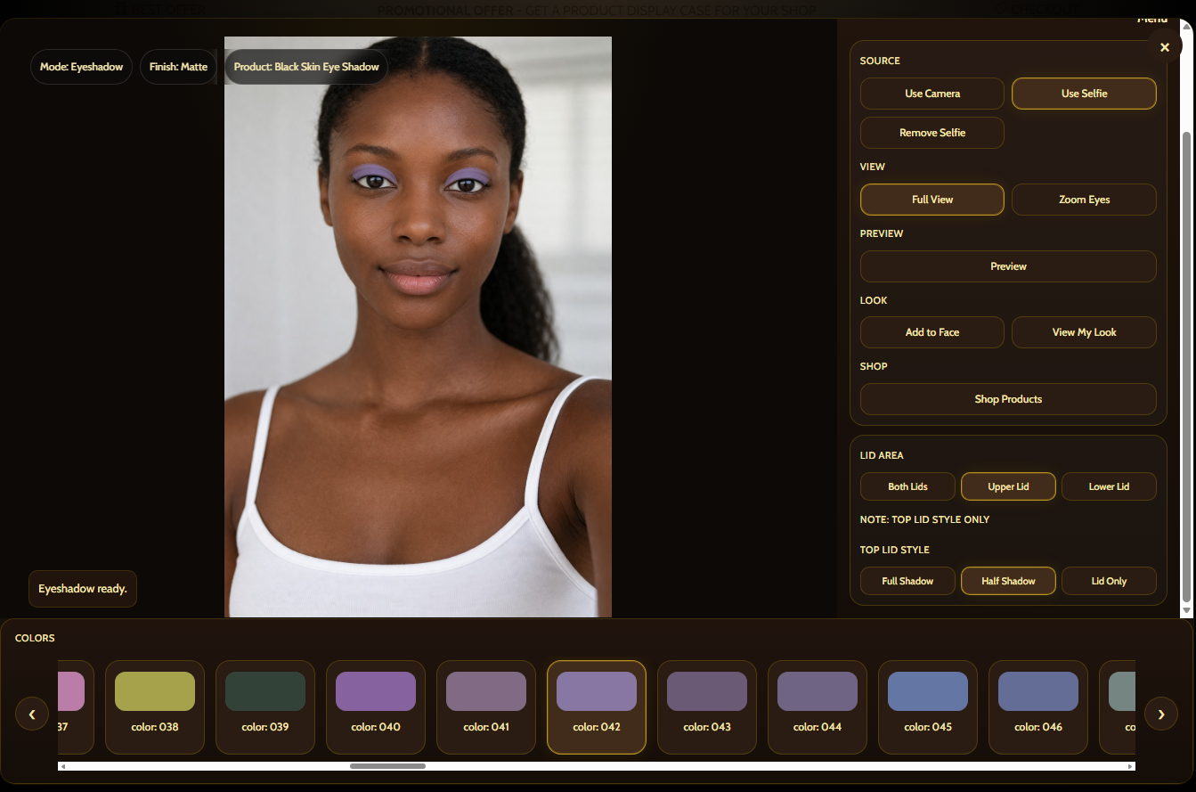Open the Black Skin Eye Shadow product selector
Viewport: 1196px width, 792px height.
(x=305, y=66)
